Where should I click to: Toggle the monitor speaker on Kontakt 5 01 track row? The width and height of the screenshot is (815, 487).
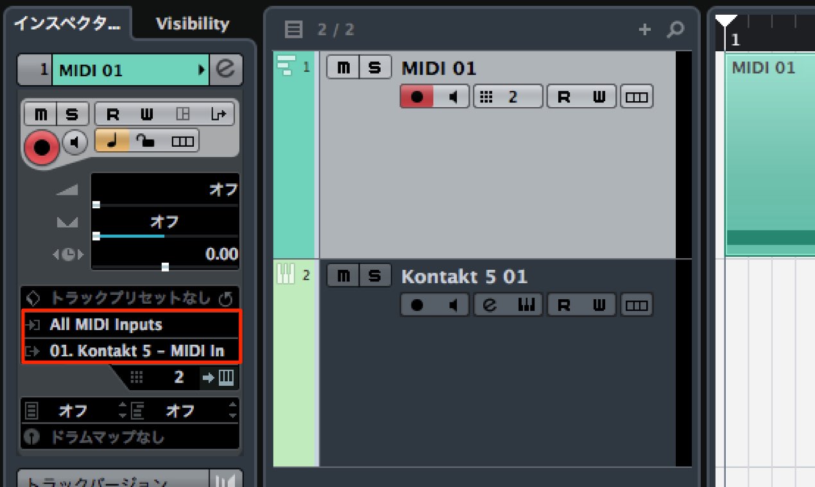[x=452, y=305]
